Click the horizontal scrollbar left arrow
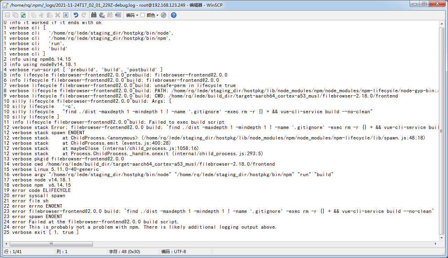The height and width of the screenshot is (258, 448). 6,244
